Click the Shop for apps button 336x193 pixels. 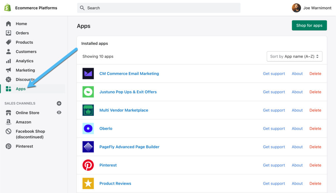(x=309, y=26)
